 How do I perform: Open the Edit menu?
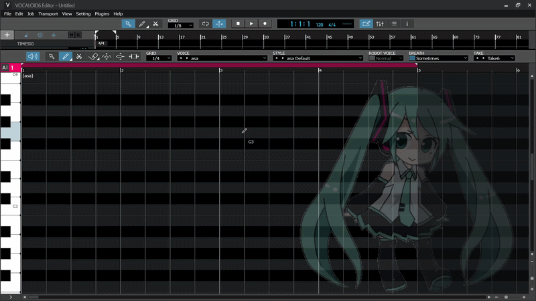[19, 13]
